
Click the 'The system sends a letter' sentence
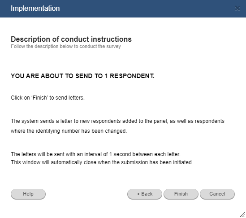click(117, 121)
